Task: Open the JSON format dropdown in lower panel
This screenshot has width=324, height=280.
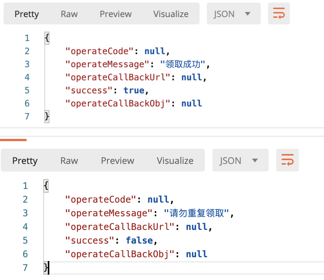Action: click(x=240, y=160)
